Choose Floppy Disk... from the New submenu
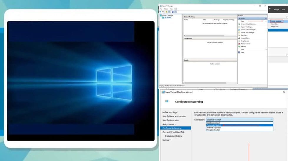 pyautogui.click(x=275, y=26)
